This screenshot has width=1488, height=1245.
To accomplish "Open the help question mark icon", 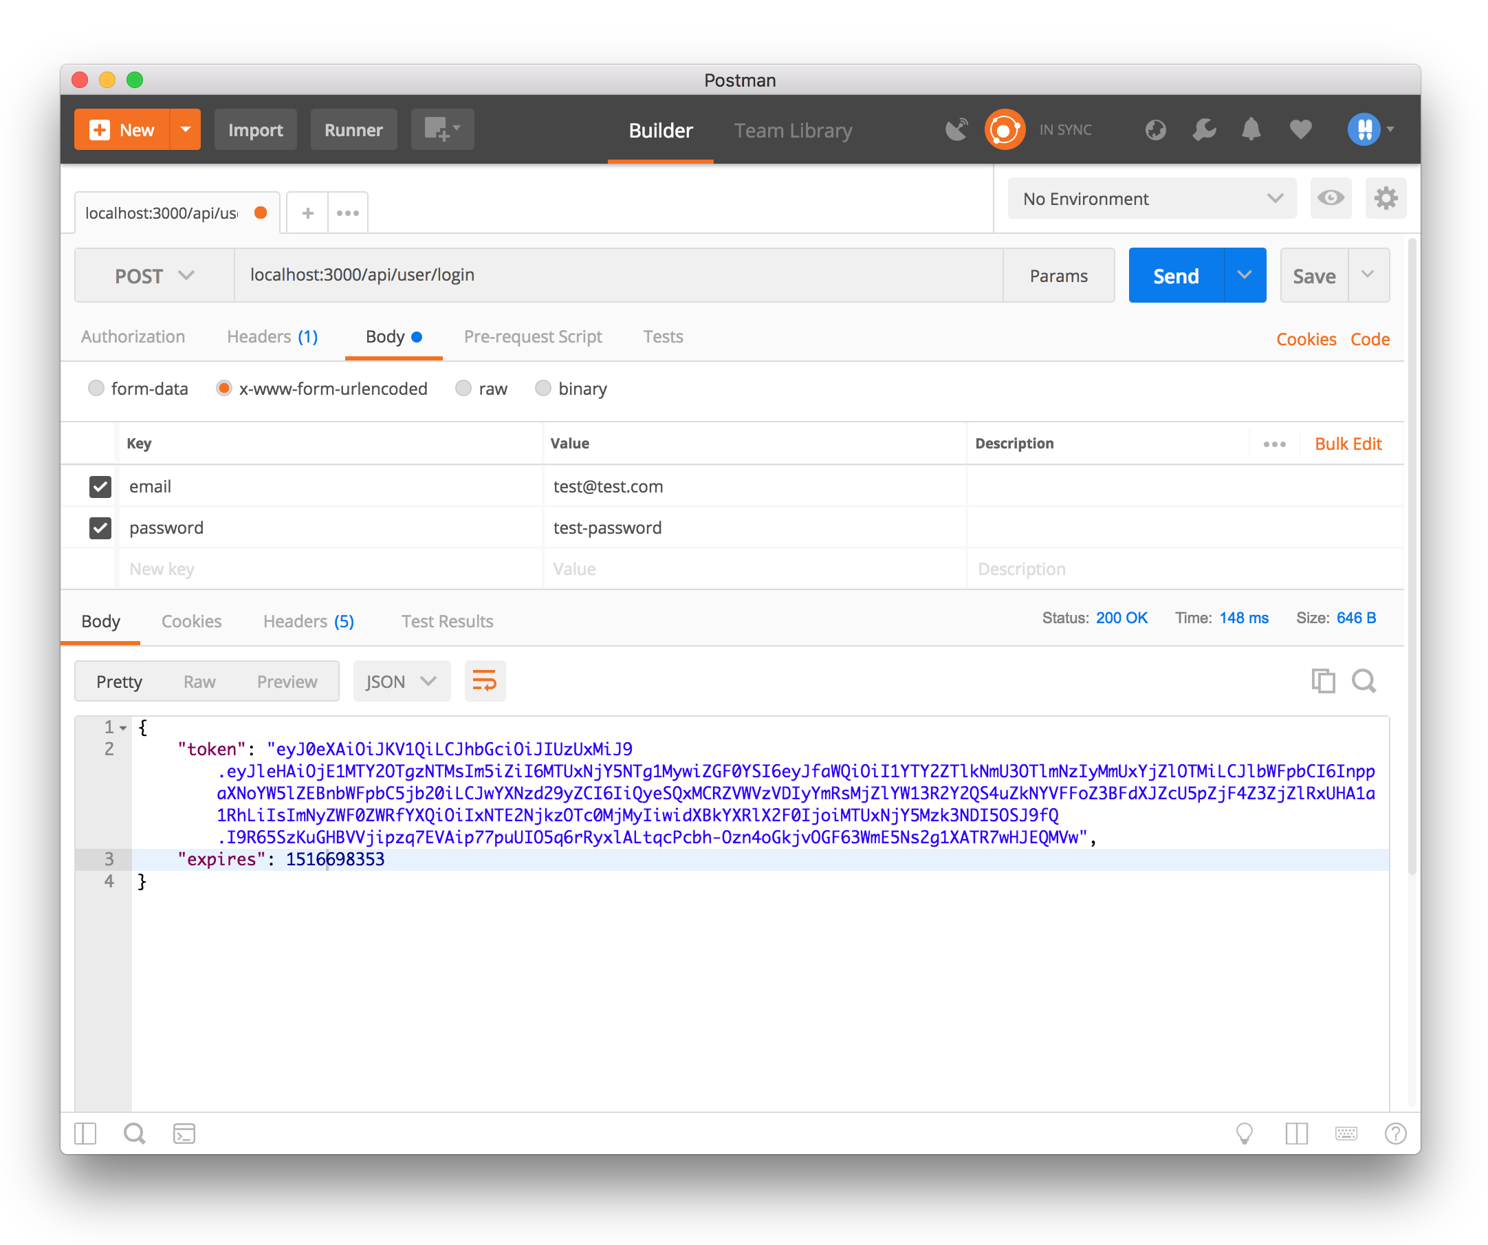I will click(x=1395, y=1134).
